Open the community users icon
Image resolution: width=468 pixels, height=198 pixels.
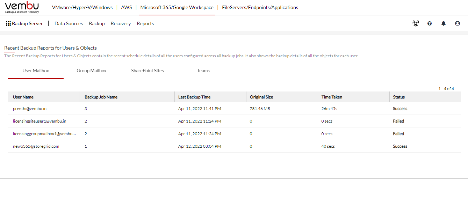click(x=416, y=23)
